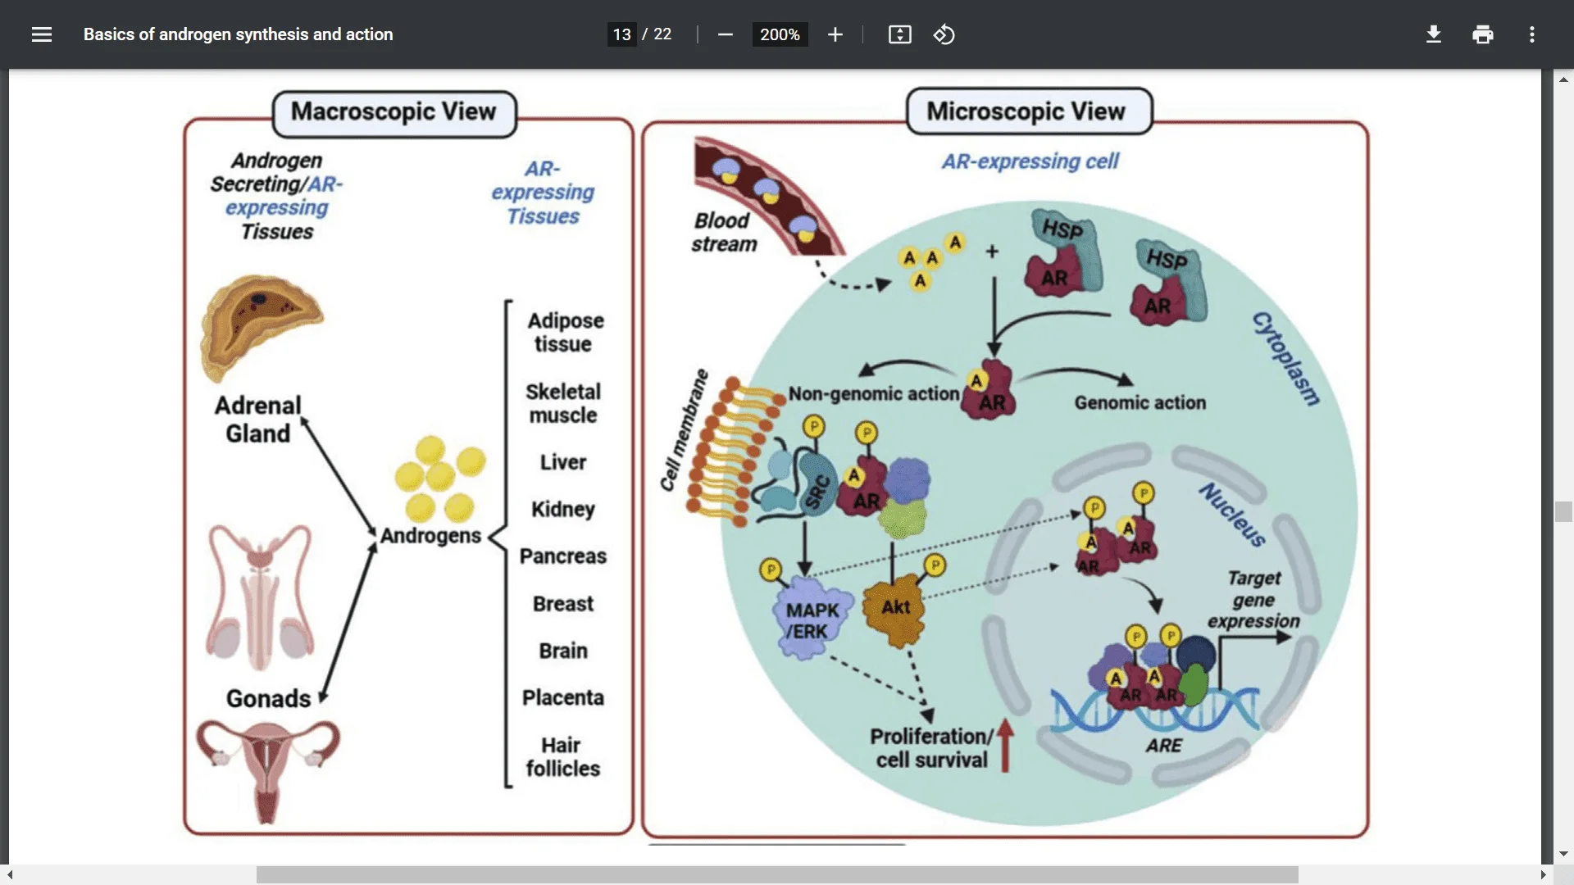
Task: Click the 'Macroscopic View' heading
Action: (393, 112)
